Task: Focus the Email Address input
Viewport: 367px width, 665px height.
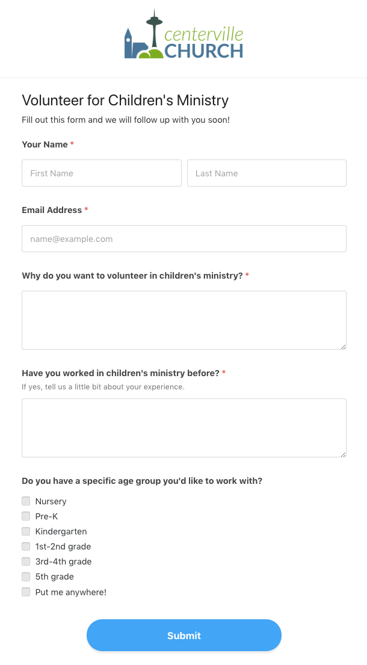Action: pyautogui.click(x=183, y=238)
